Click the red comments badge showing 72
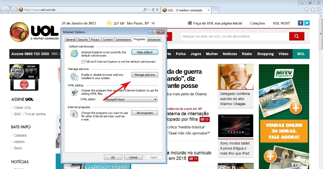 (x=204, y=119)
